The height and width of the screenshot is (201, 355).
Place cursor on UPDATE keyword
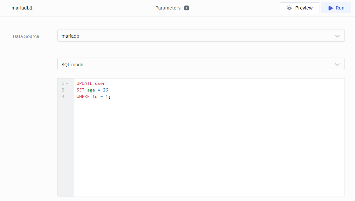pos(84,84)
